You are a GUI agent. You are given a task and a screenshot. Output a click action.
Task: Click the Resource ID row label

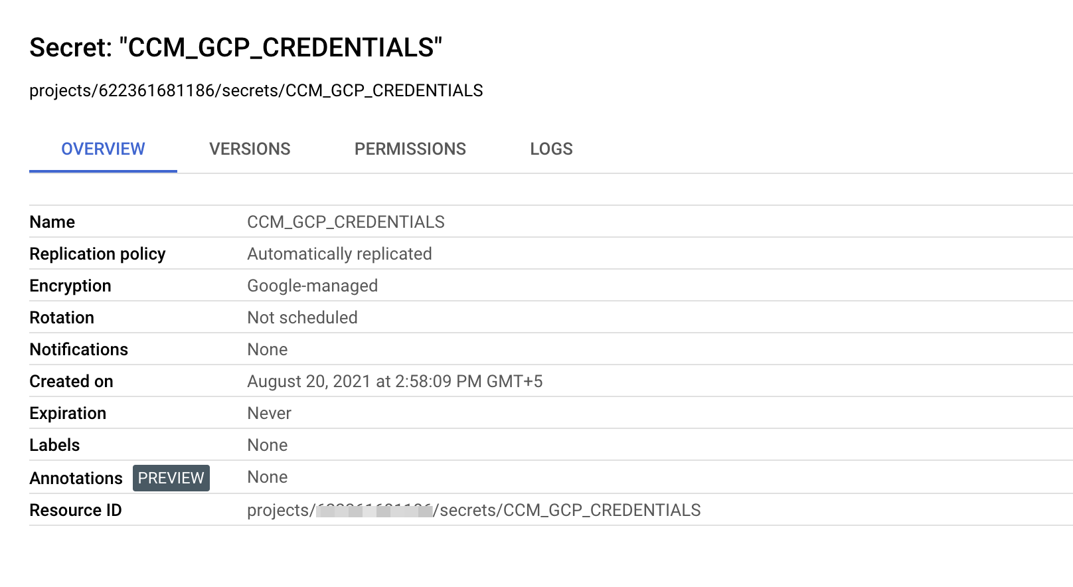coord(76,510)
